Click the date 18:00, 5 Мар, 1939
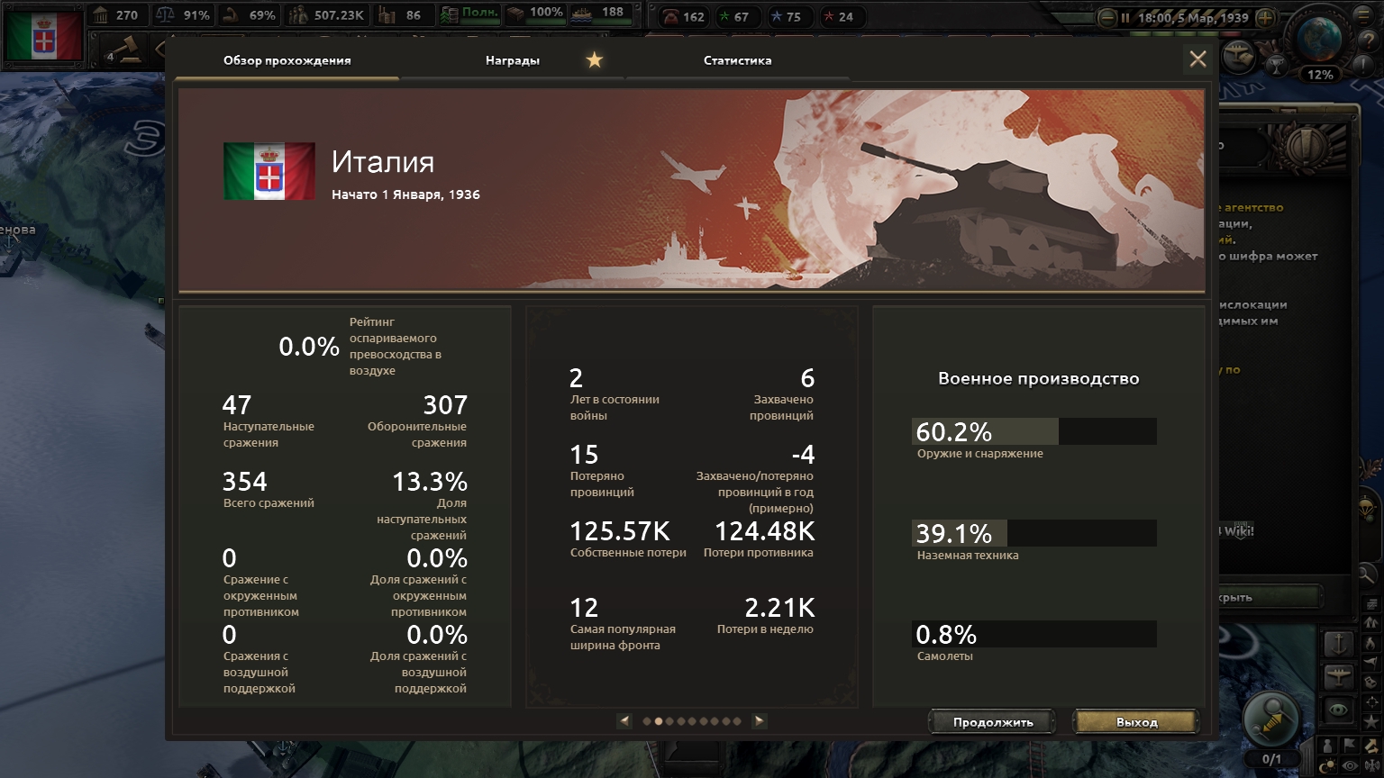Screen dimensions: 1384x778 [x=1193, y=17]
